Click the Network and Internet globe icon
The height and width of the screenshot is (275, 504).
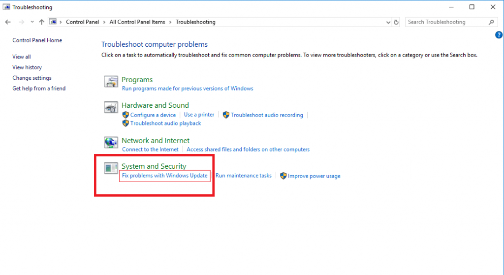pos(111,142)
